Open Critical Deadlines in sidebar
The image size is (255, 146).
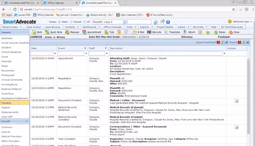tap(11, 52)
